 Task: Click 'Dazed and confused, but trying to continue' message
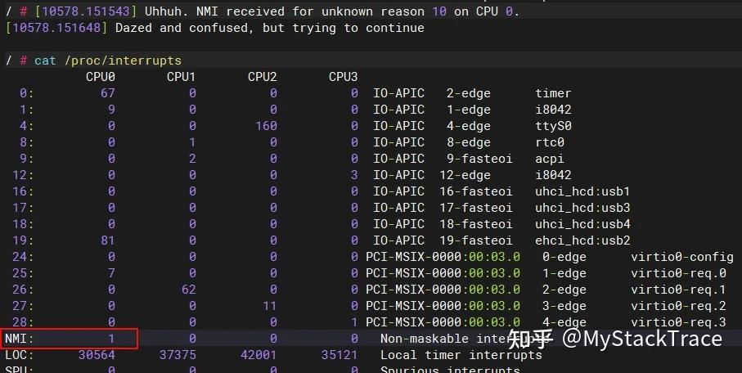pyautogui.click(x=270, y=28)
